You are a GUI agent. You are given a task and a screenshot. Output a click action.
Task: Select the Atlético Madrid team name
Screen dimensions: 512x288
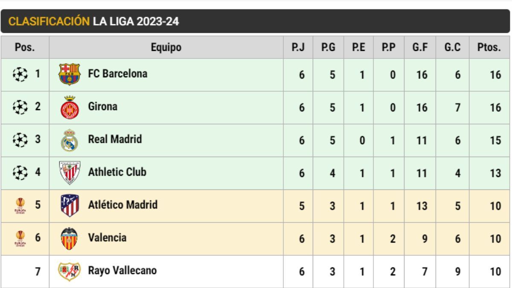tap(122, 205)
